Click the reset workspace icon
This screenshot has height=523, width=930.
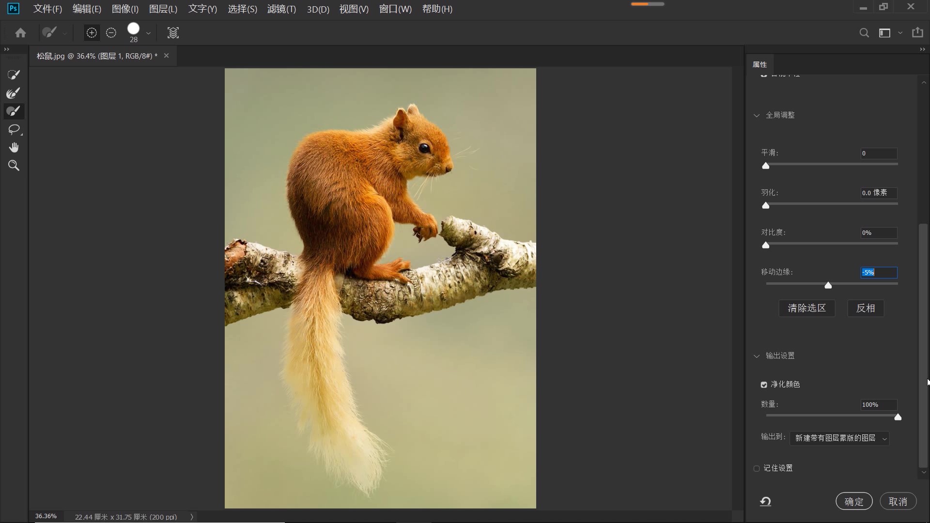(x=765, y=502)
